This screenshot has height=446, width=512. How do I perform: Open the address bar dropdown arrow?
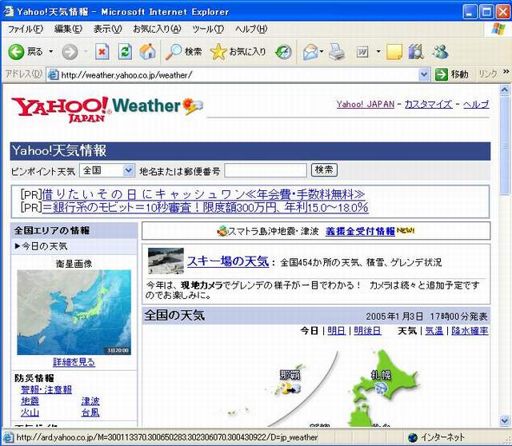423,74
